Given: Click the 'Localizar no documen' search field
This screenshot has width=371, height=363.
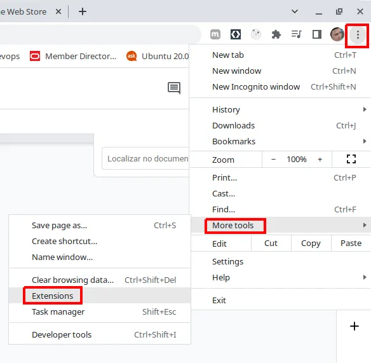Looking at the screenshot, I should coord(145,158).
